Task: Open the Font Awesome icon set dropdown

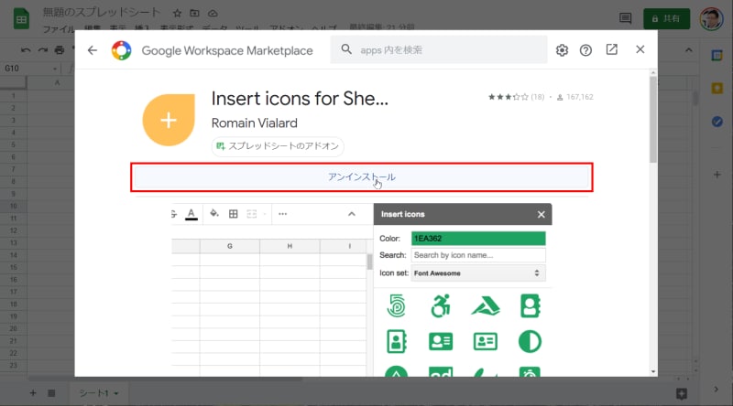Action: point(477,273)
